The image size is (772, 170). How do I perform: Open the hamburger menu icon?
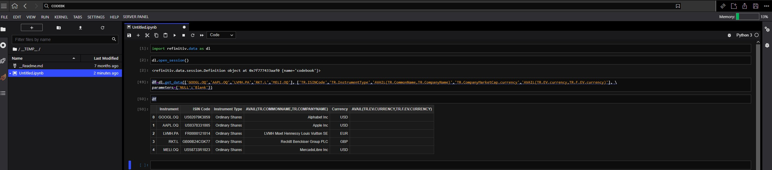pos(4,6)
